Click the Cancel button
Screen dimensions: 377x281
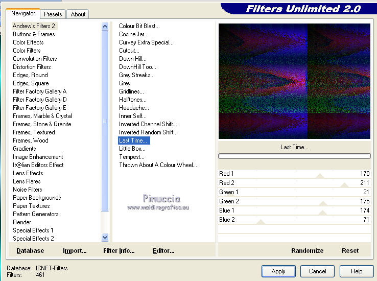317,271
